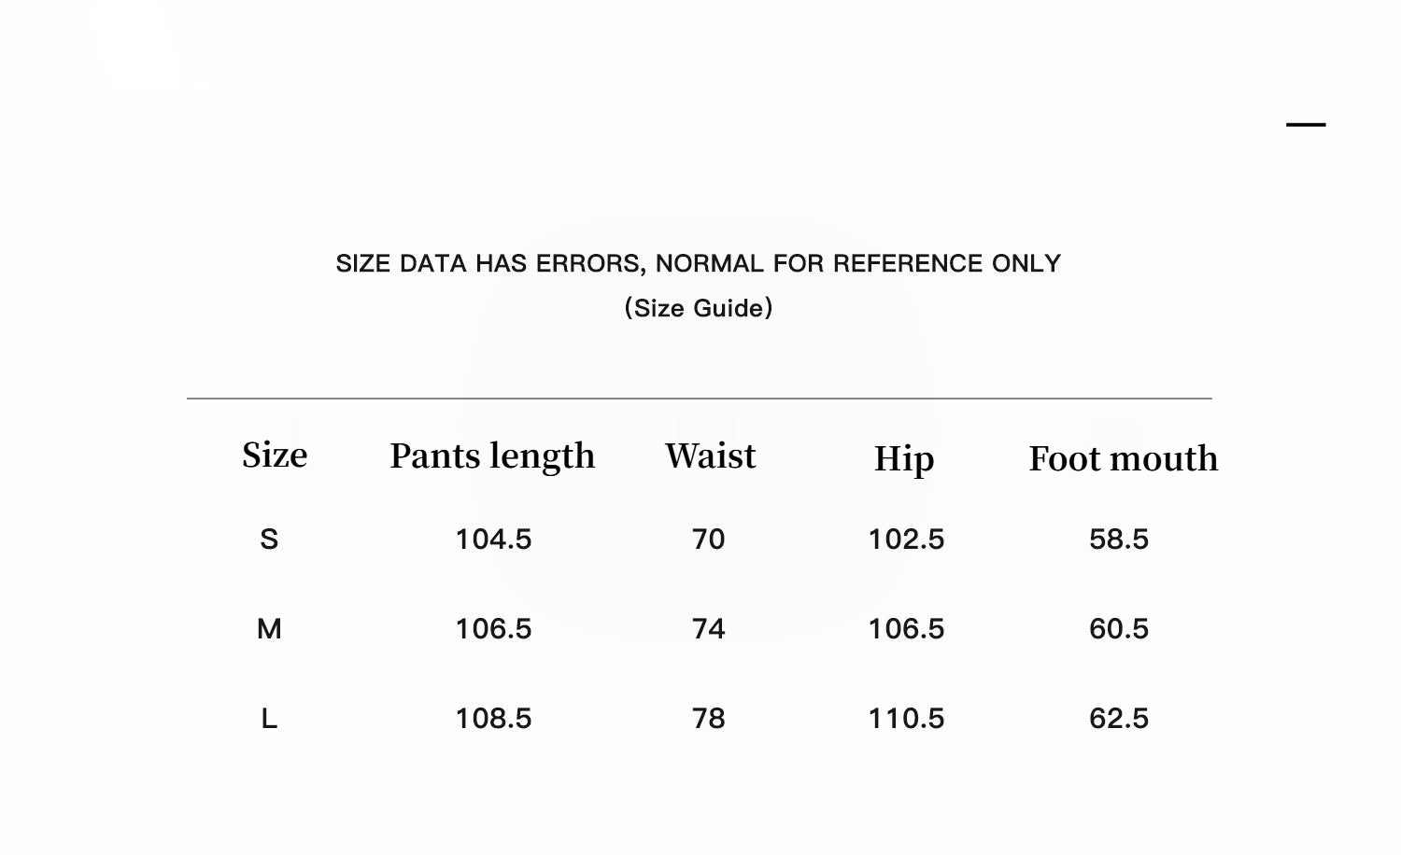1401x855 pixels.
Task: Click the '(Size Guide)' subtitle text
Action: pyautogui.click(x=699, y=308)
